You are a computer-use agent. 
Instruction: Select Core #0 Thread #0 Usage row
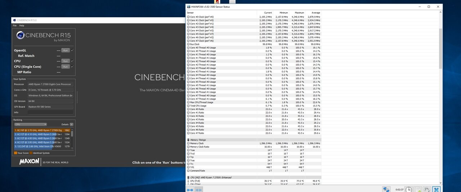pos(254,48)
